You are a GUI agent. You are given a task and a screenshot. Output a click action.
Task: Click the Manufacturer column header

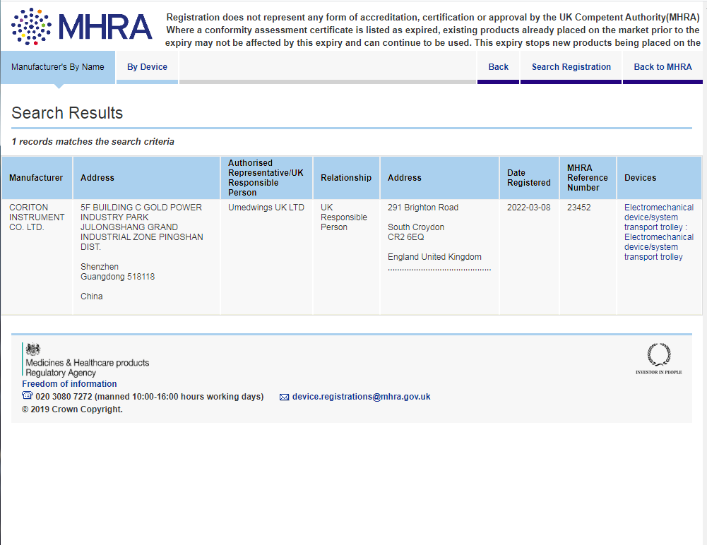pos(36,178)
